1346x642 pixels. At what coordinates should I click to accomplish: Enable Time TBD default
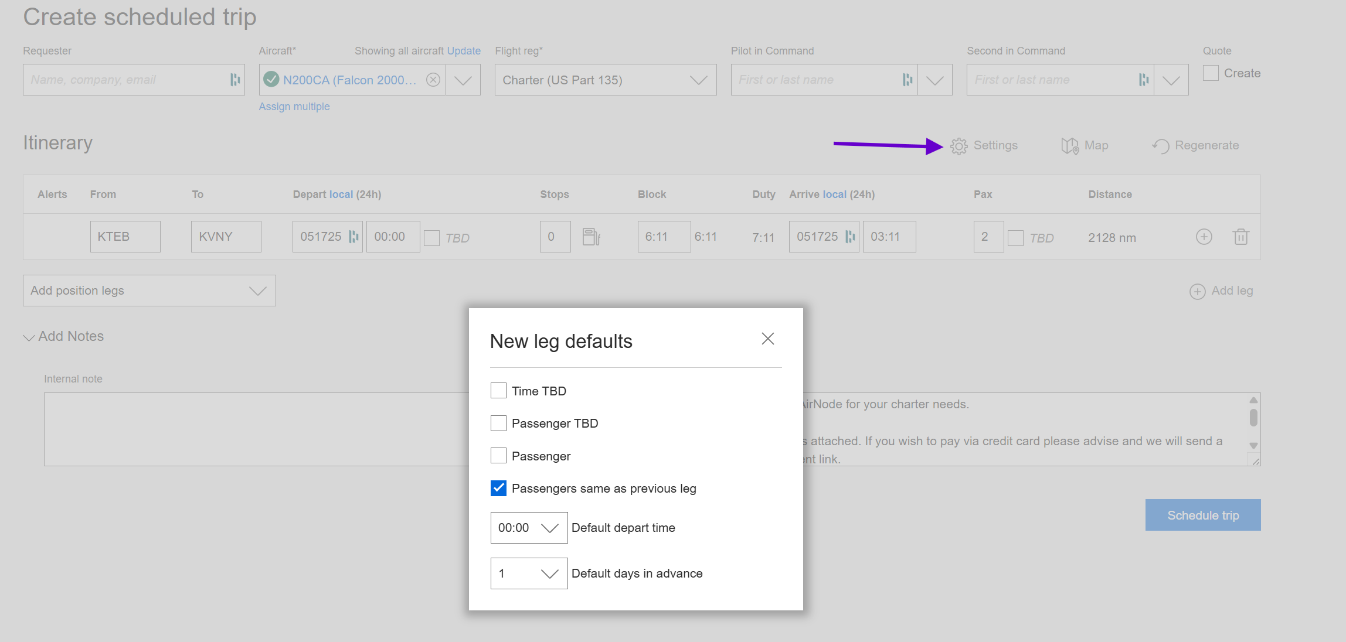(498, 391)
